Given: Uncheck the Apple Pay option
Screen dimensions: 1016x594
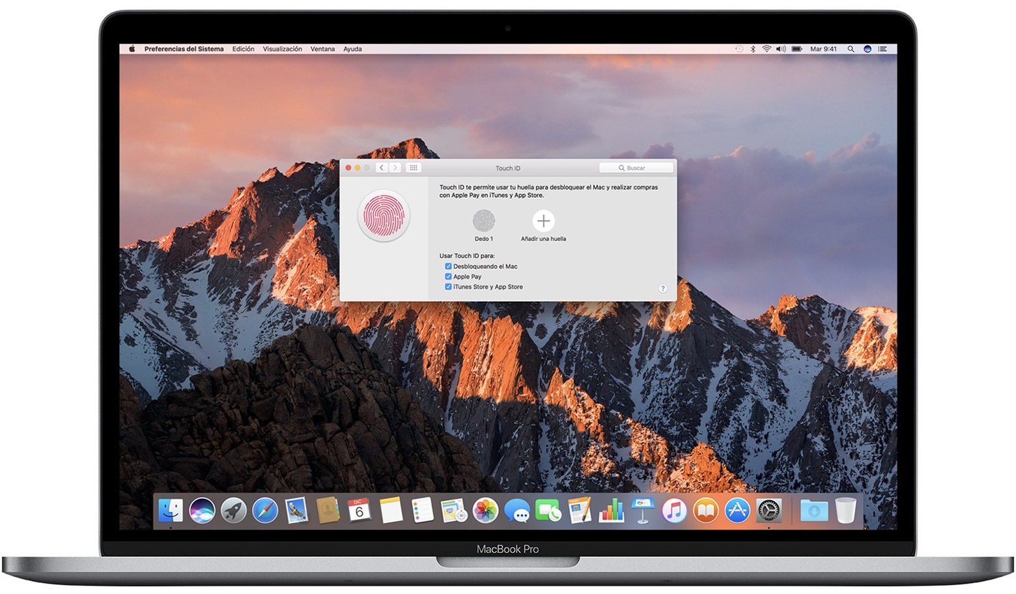Looking at the screenshot, I should click(447, 276).
